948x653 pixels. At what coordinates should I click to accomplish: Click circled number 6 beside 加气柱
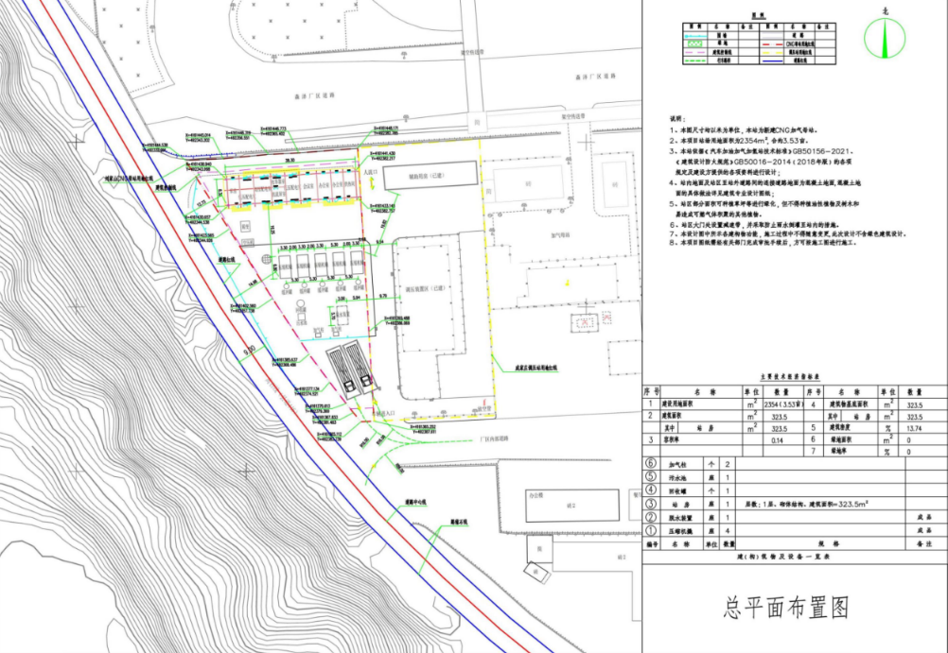point(650,465)
